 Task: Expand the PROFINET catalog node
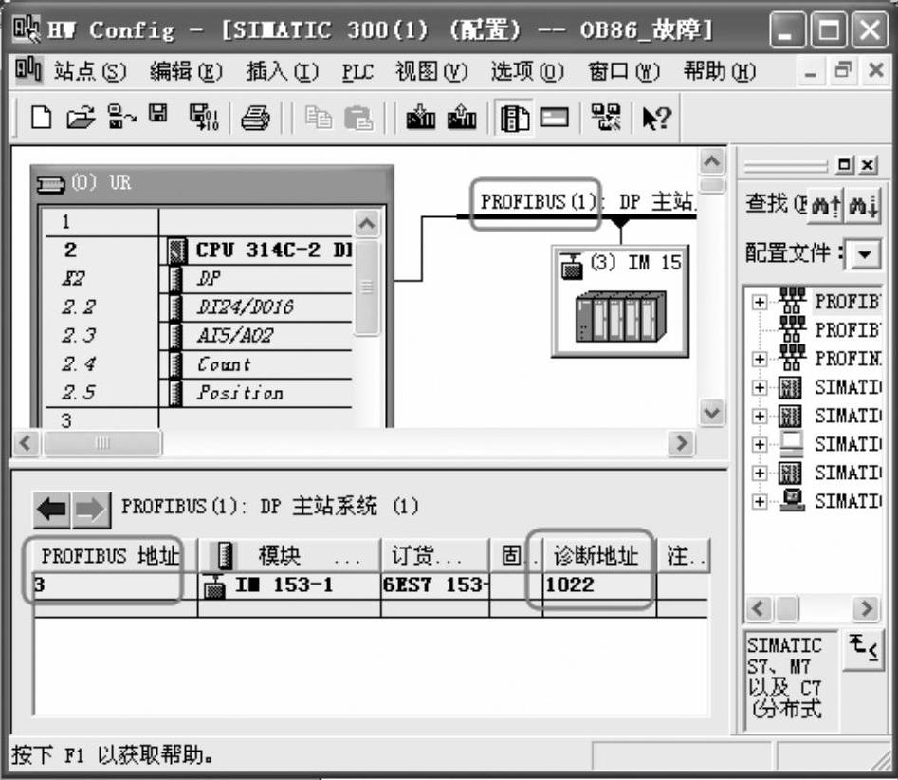[760, 359]
